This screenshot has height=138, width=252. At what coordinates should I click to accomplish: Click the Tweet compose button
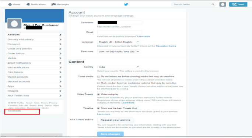tap(238, 4)
